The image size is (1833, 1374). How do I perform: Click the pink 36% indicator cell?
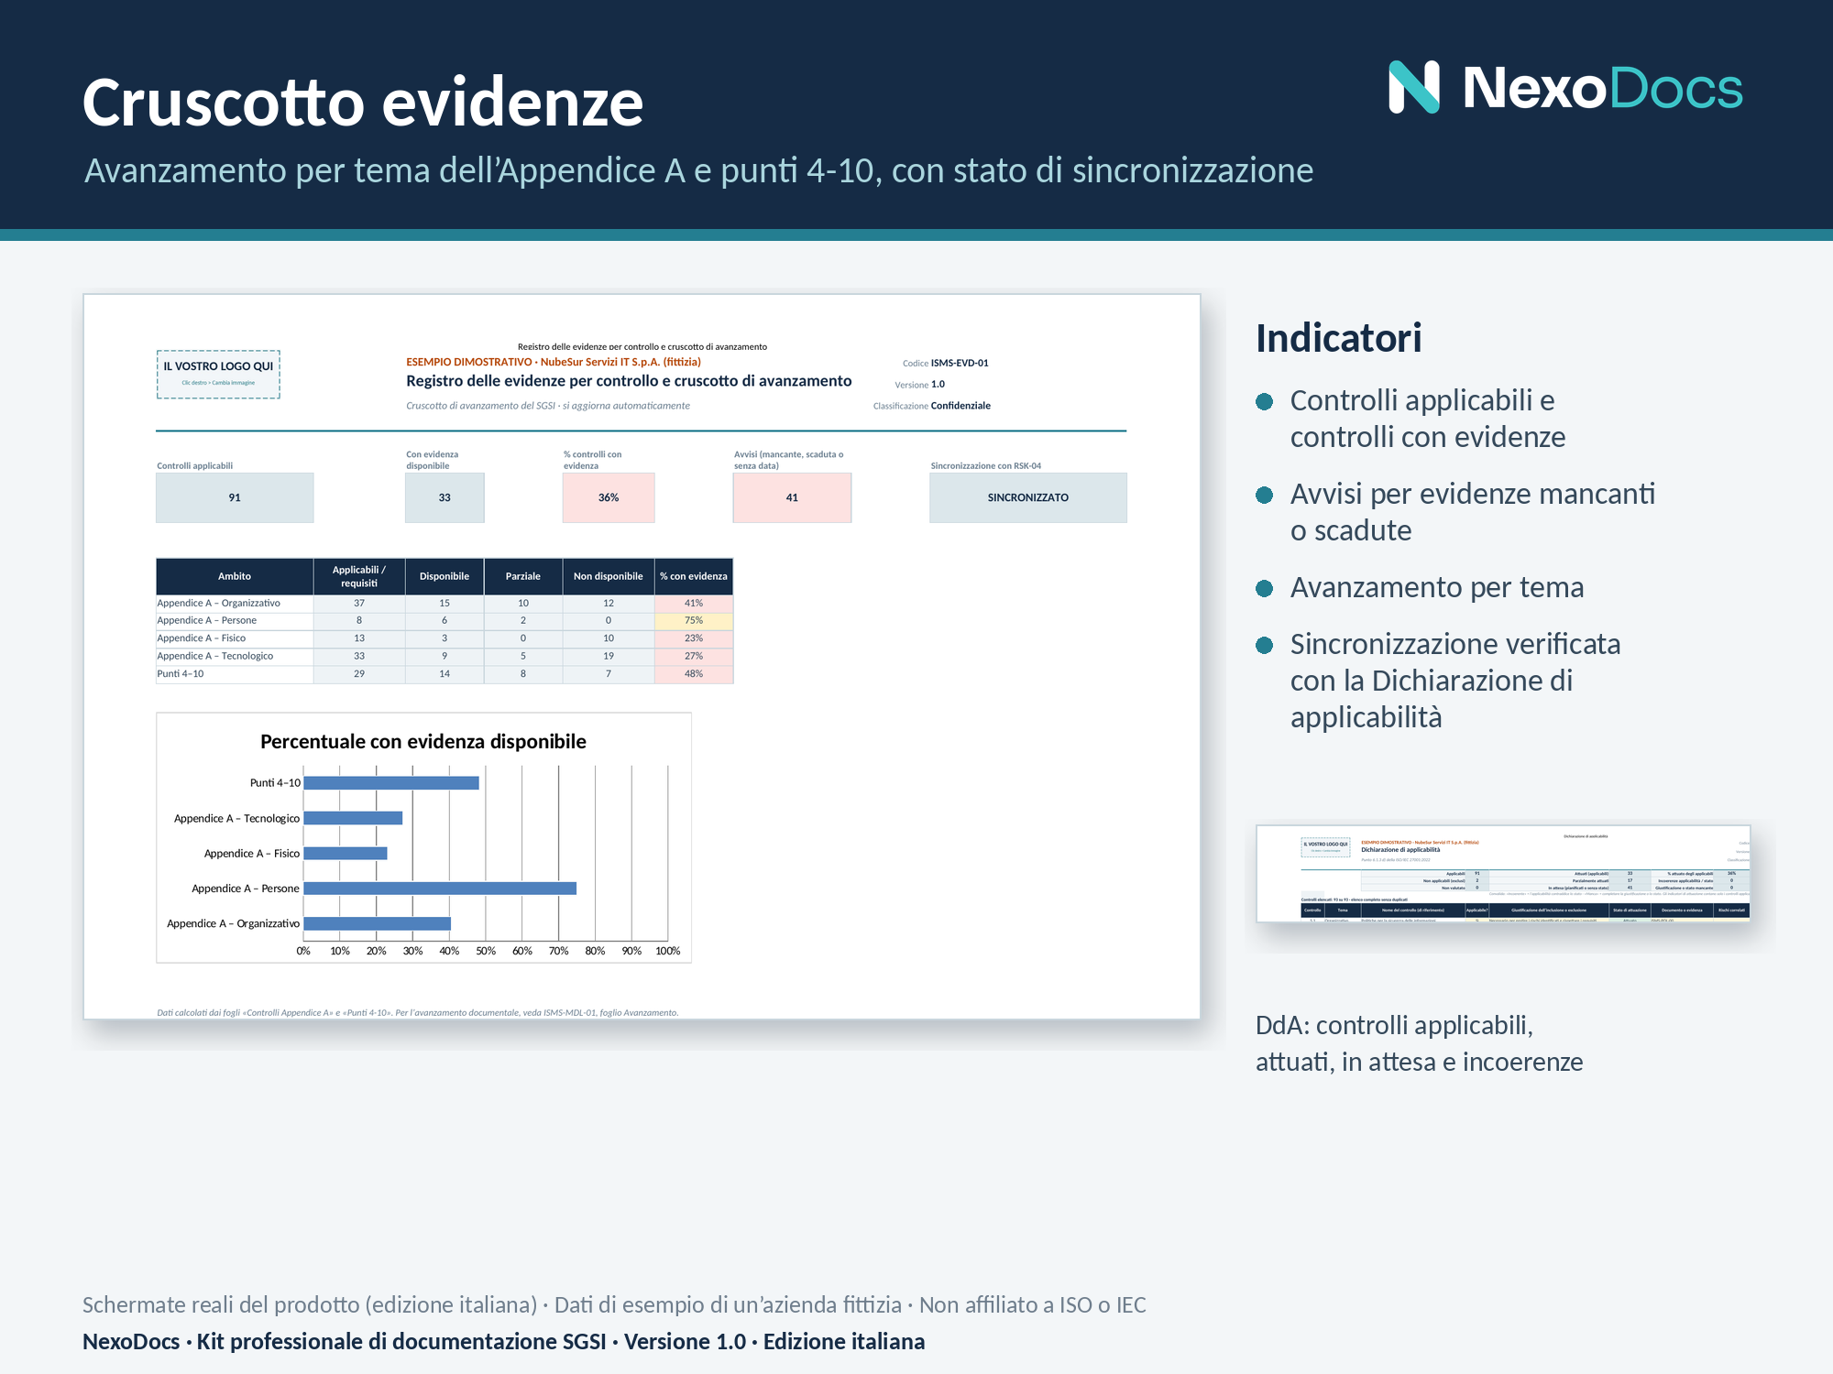coord(609,497)
